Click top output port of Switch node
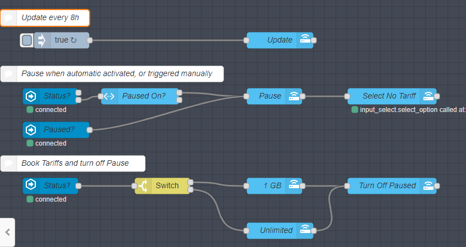This screenshot has height=247, width=466. 190,182
